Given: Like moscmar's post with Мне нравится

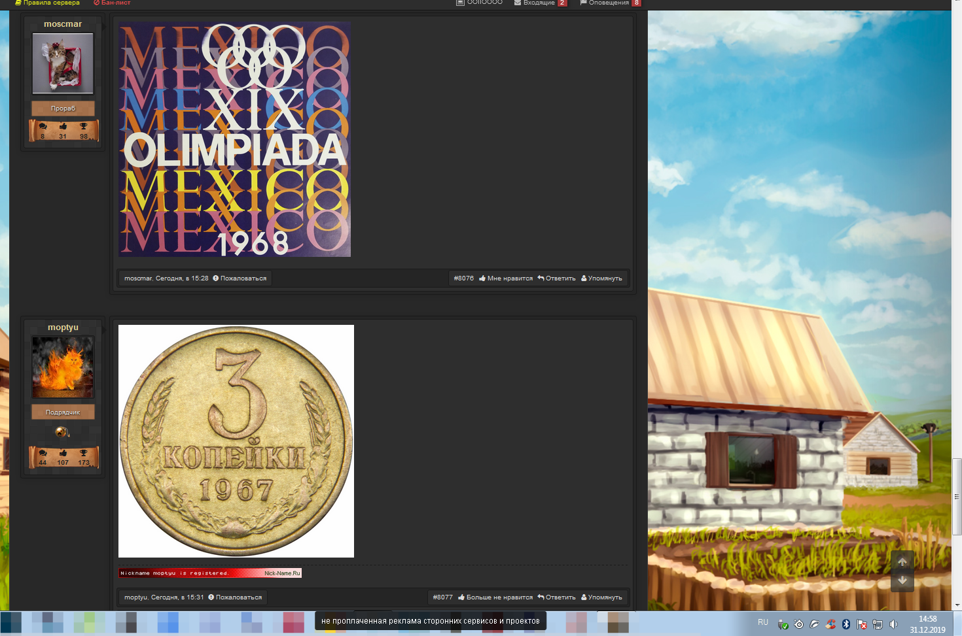Looking at the screenshot, I should coord(506,278).
